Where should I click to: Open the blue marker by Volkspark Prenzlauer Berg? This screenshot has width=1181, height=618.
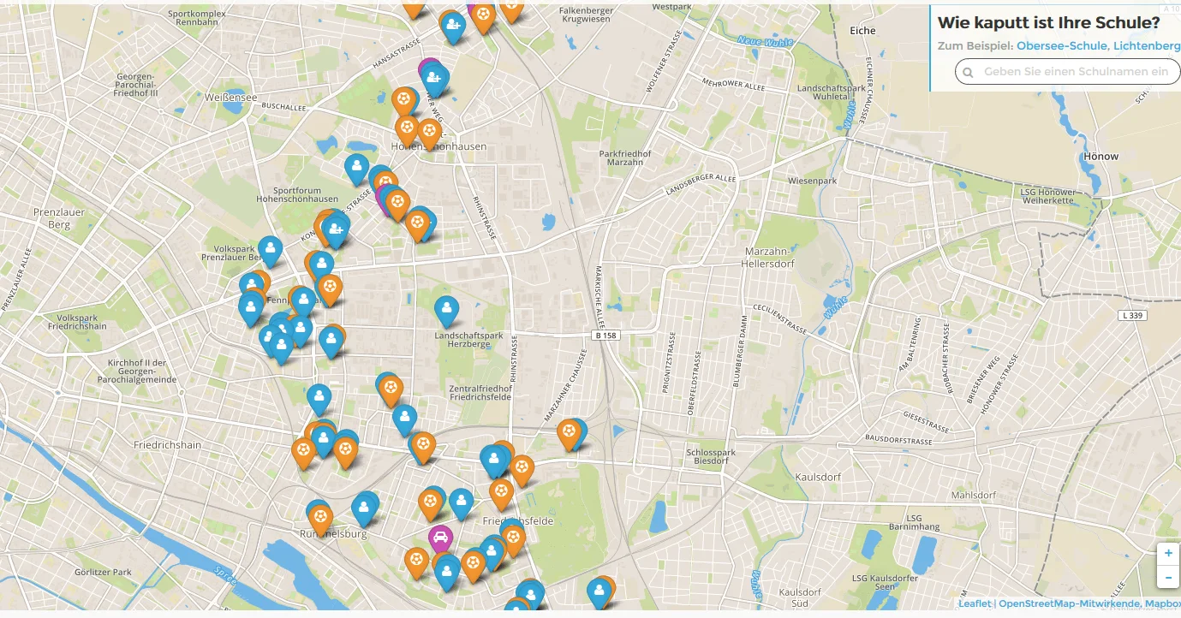point(271,251)
